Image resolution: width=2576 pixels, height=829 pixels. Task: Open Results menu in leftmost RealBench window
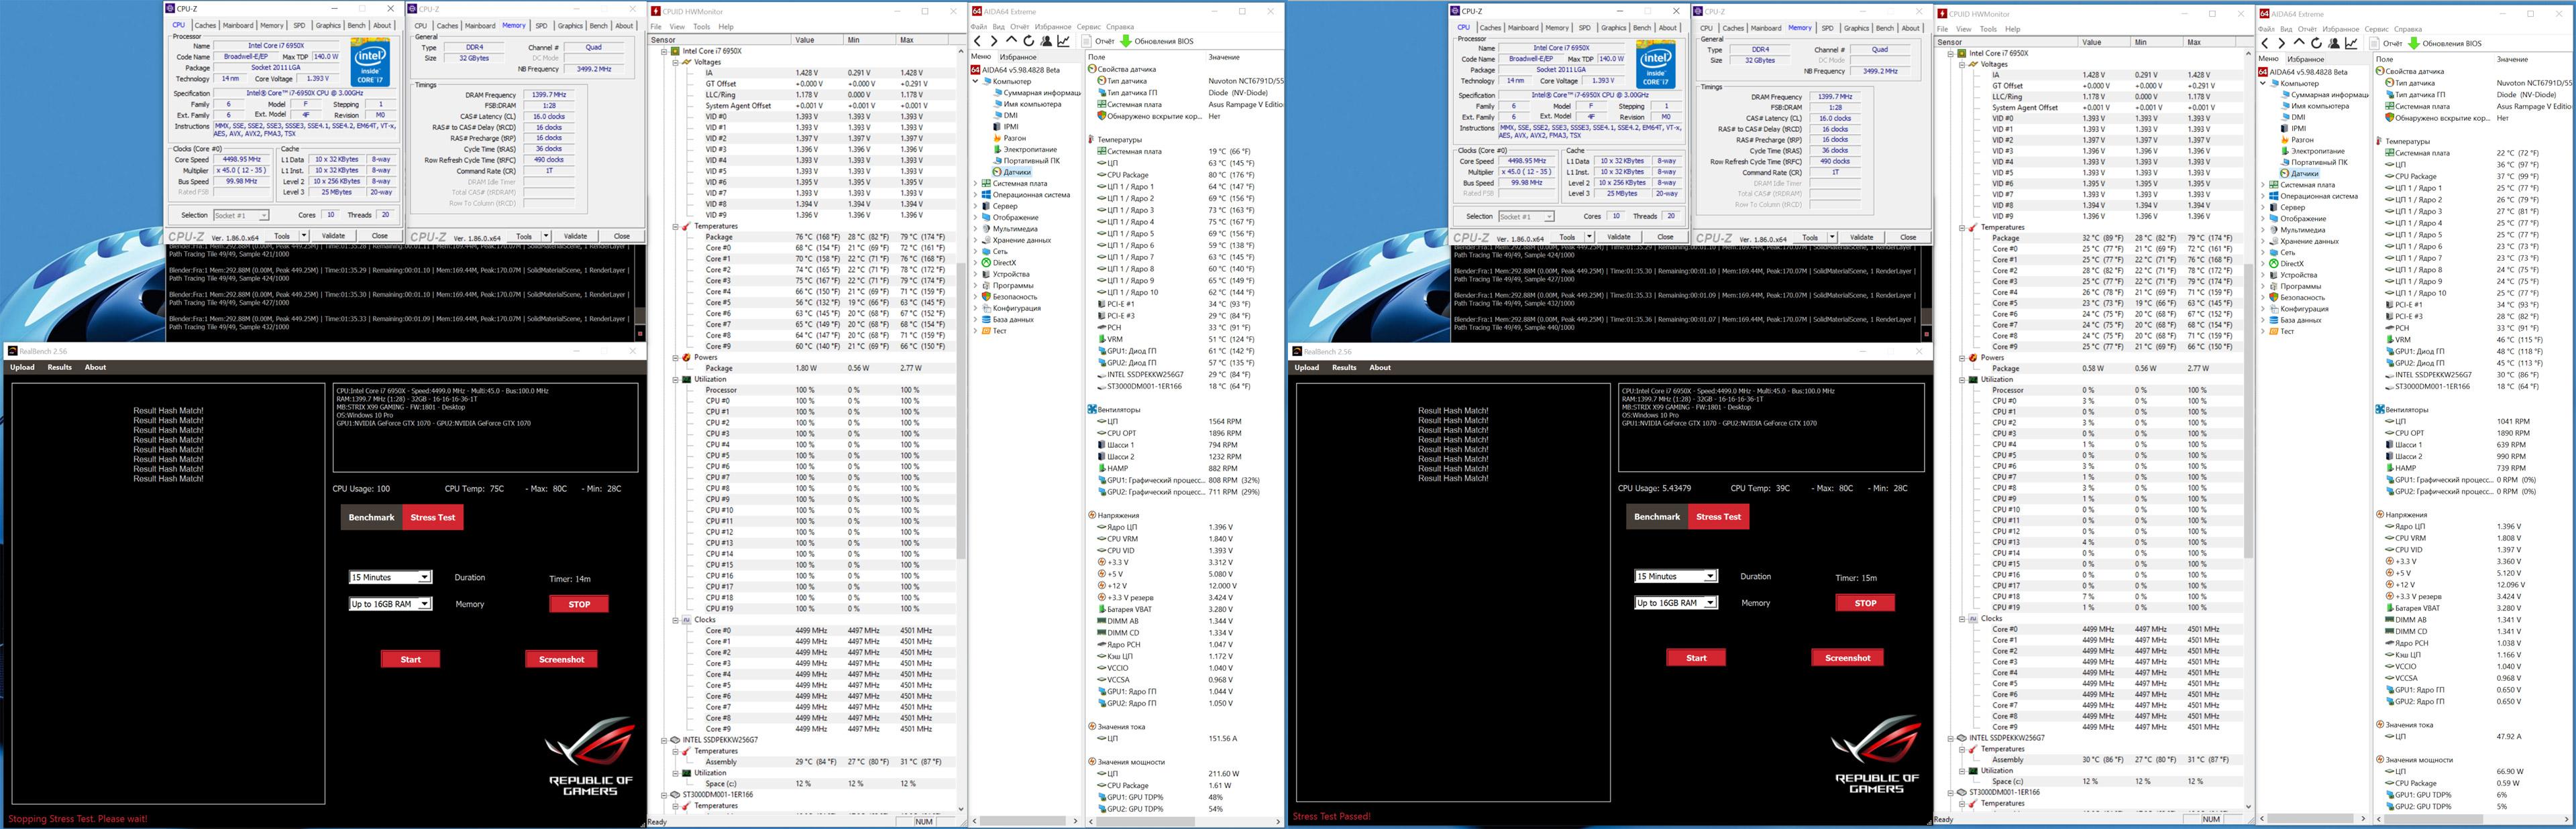pyautogui.click(x=60, y=367)
